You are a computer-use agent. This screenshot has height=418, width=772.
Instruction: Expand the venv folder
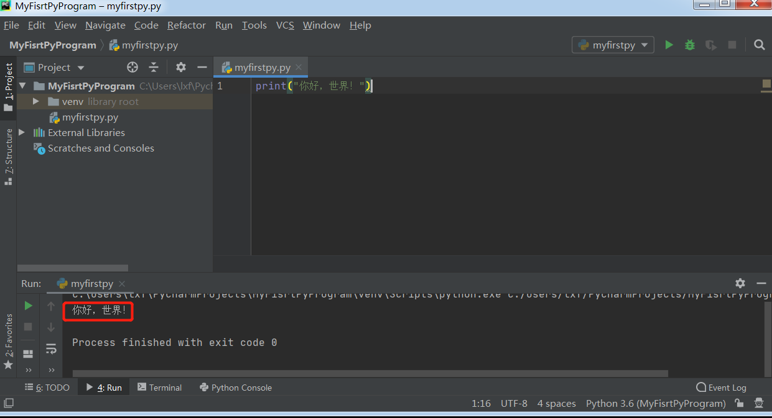(x=37, y=101)
